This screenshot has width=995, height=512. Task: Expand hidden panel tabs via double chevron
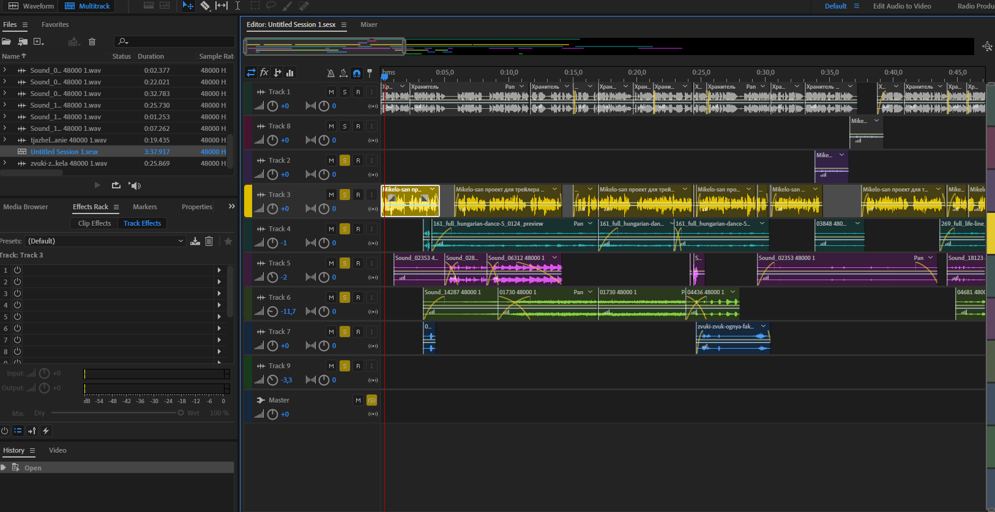[x=231, y=207]
